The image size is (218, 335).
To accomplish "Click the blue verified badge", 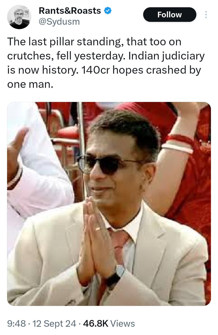I will (108, 11).
